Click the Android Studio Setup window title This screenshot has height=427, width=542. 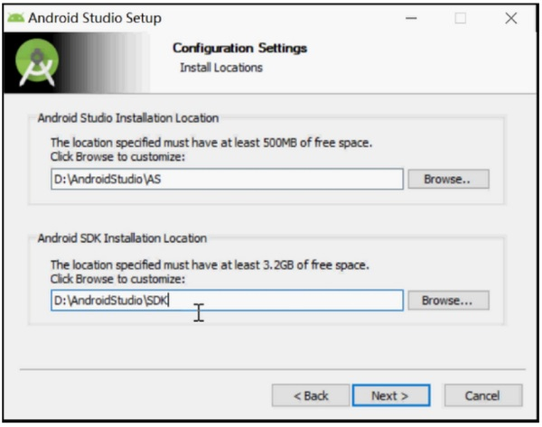click(x=95, y=18)
